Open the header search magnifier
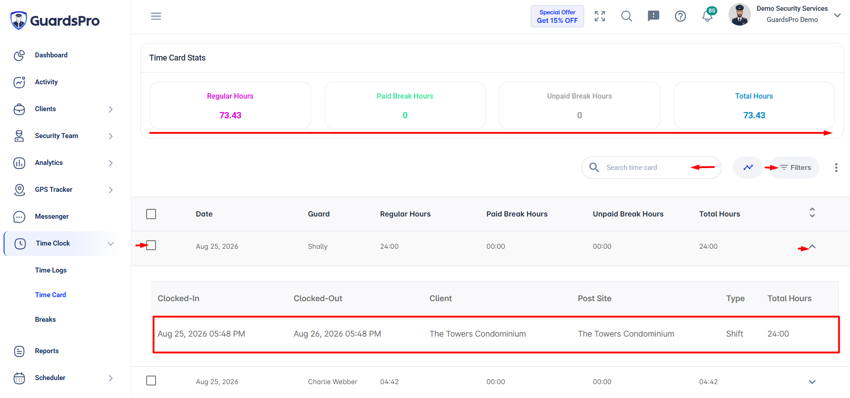The width and height of the screenshot is (850, 398). point(627,16)
